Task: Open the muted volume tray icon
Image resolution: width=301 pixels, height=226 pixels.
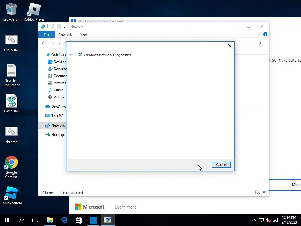Action: tap(268, 220)
